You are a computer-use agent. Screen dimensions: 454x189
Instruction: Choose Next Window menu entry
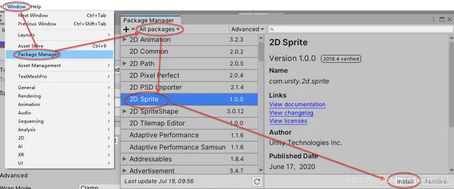point(59,15)
